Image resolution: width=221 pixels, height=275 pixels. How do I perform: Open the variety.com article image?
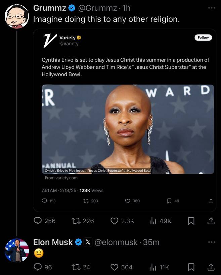coord(128,129)
